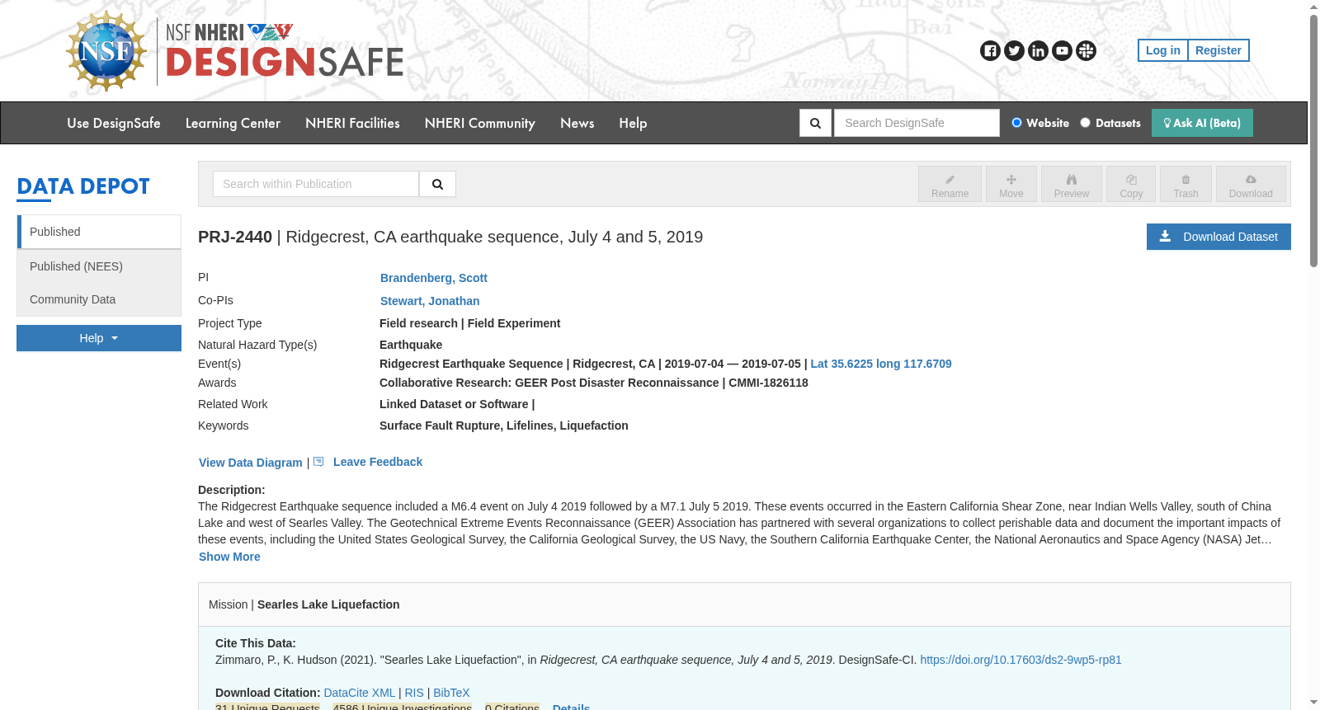Open the Use DesignSafe navigation menu
Screen dimensions: 1320x710
point(114,123)
